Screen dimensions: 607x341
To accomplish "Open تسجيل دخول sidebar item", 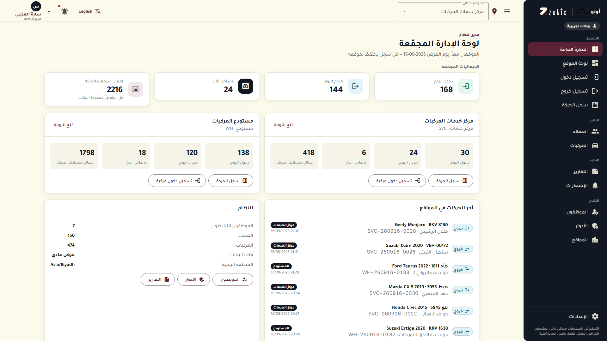I will pos(565,77).
